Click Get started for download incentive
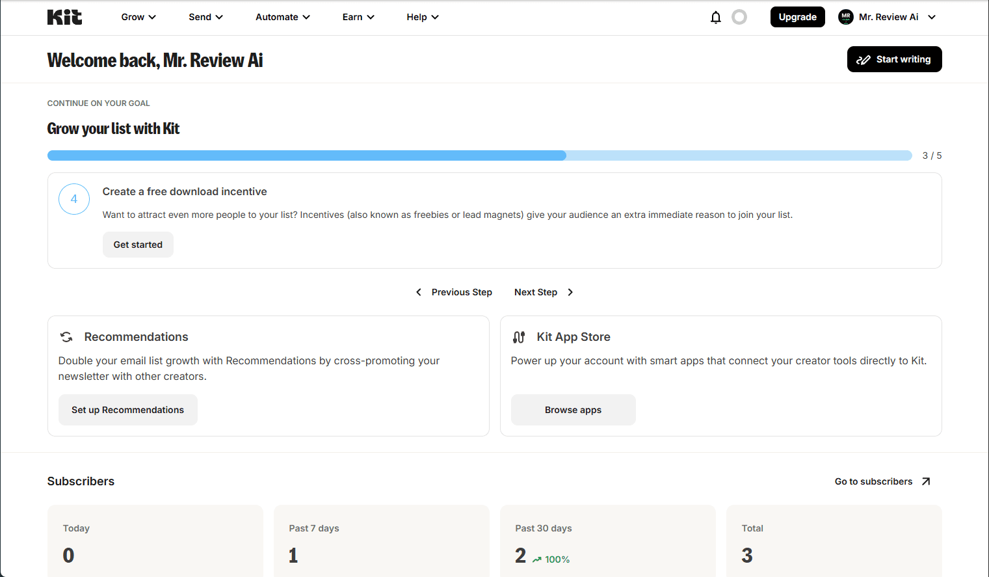The width and height of the screenshot is (989, 577). pyautogui.click(x=138, y=245)
